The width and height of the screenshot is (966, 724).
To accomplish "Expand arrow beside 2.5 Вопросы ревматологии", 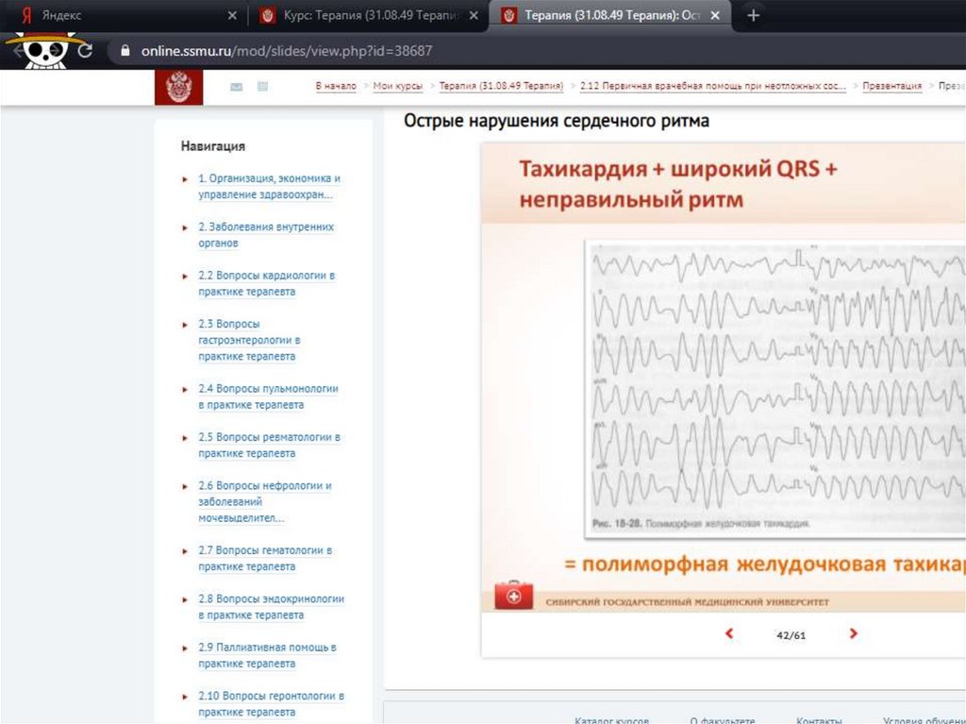I will [x=185, y=438].
